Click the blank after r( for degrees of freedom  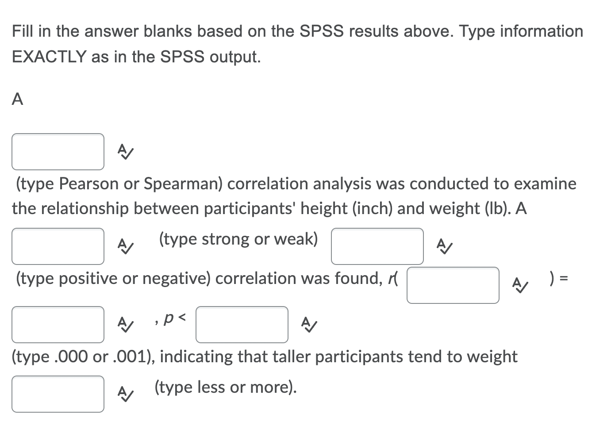[x=453, y=285]
